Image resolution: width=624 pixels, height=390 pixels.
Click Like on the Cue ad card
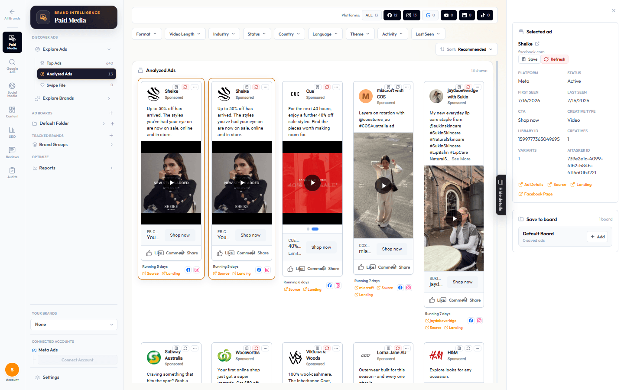(x=296, y=269)
